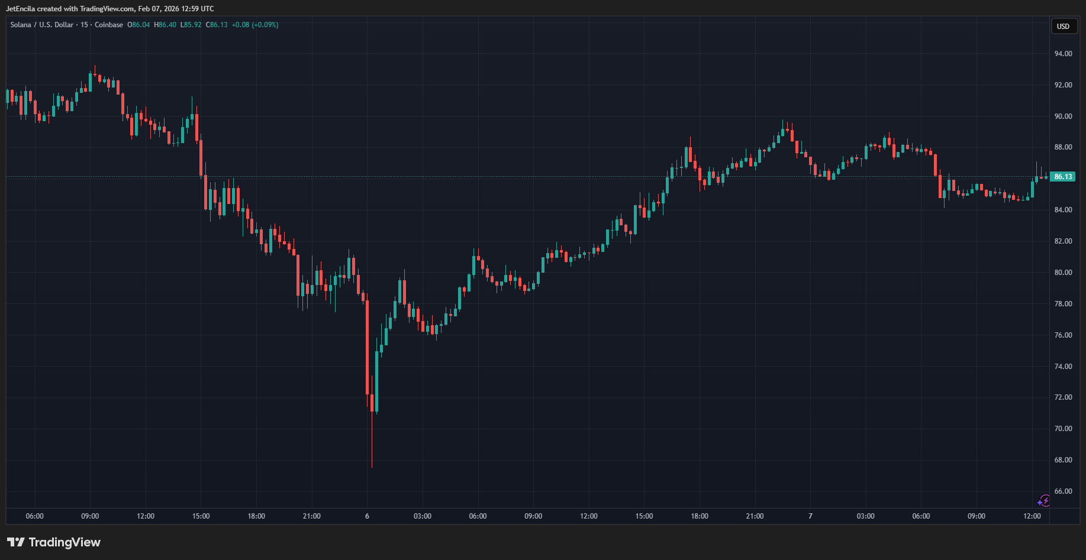Screen dimensions: 1086x560
Task: Click the current price label 86.13
Action: pyautogui.click(x=1063, y=177)
